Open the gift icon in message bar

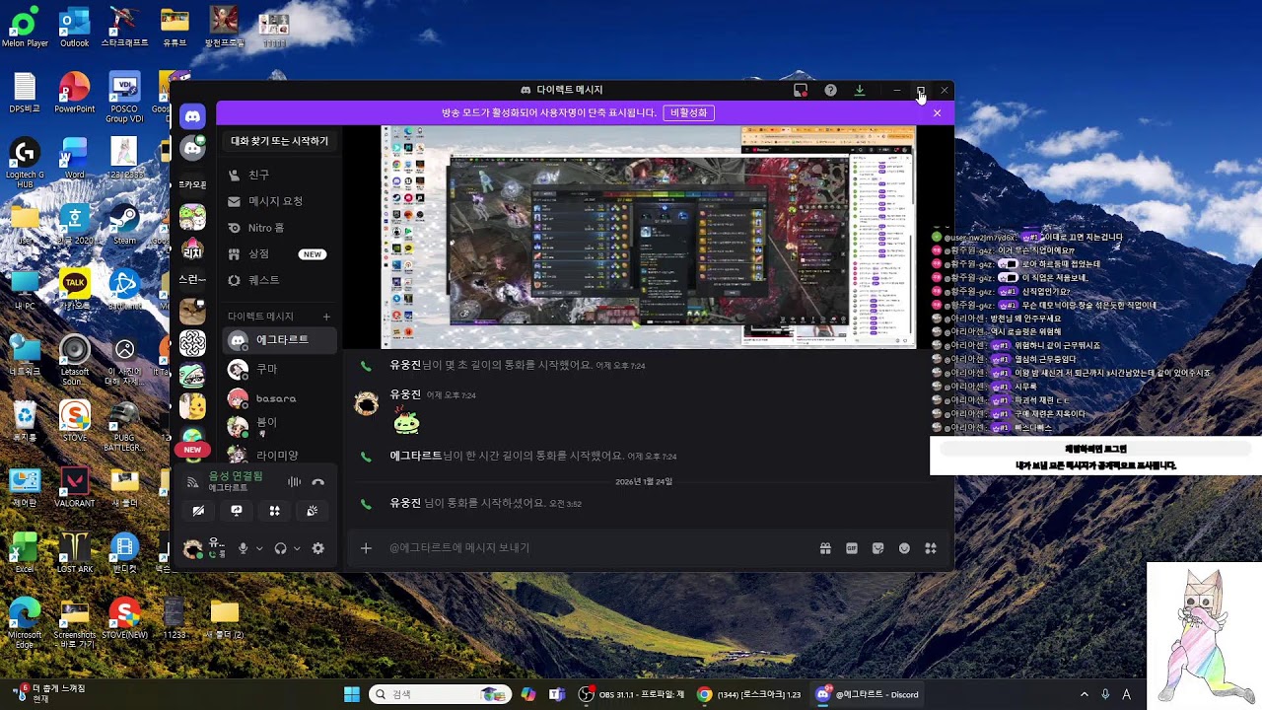click(x=825, y=548)
